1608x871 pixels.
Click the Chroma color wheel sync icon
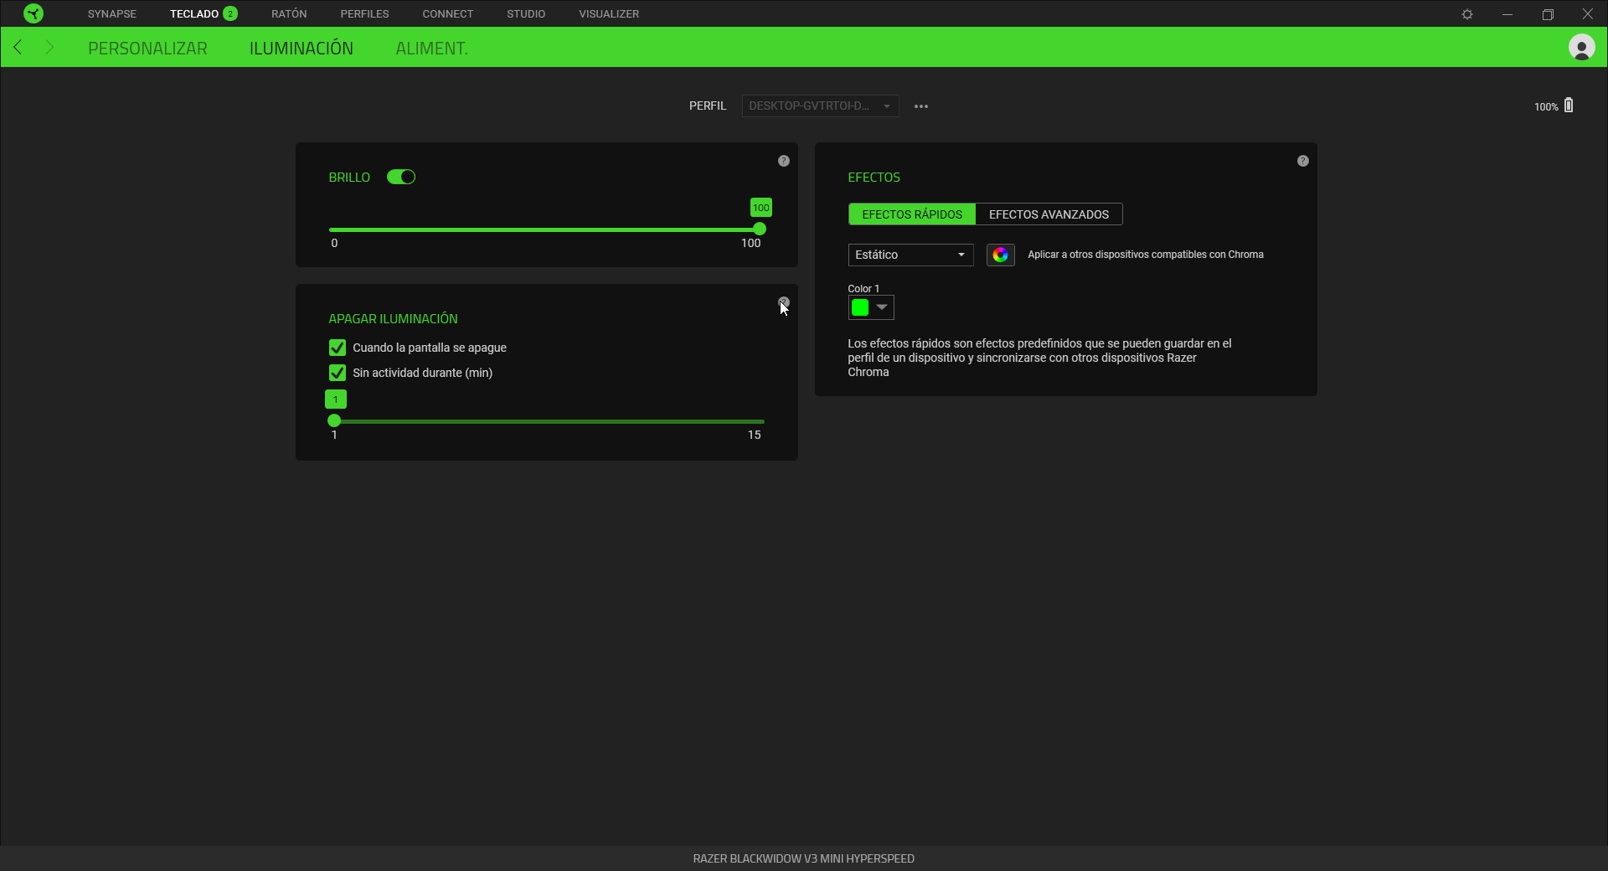(1000, 255)
